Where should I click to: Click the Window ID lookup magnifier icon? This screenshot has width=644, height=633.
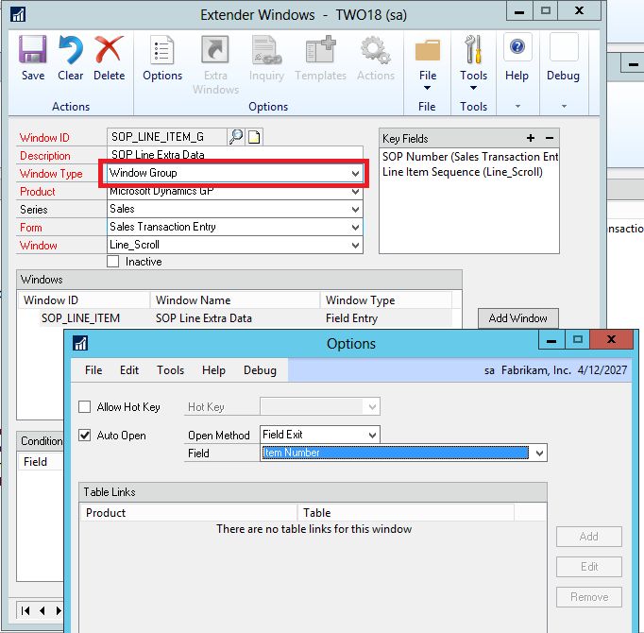236,136
